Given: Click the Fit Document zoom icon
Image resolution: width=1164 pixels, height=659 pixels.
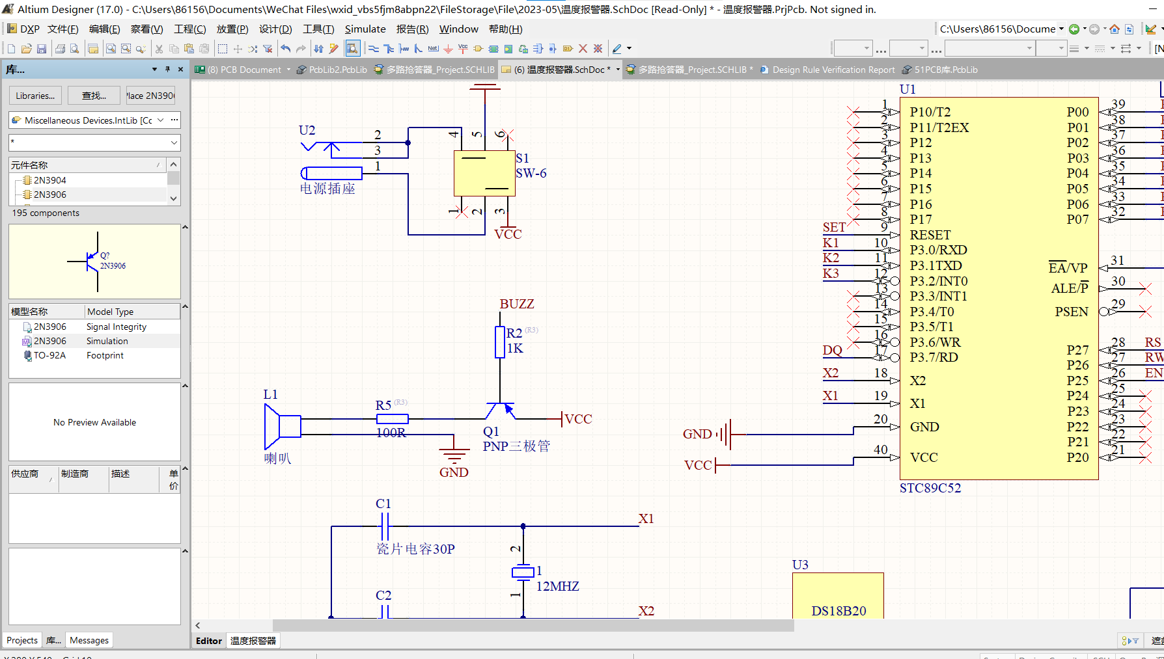Looking at the screenshot, I should coord(111,49).
